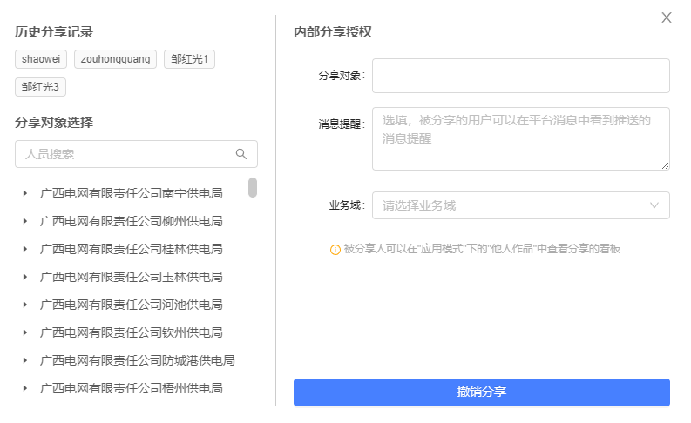Select the shaowei history tag
Screen dimensions: 691x423
(x=41, y=59)
